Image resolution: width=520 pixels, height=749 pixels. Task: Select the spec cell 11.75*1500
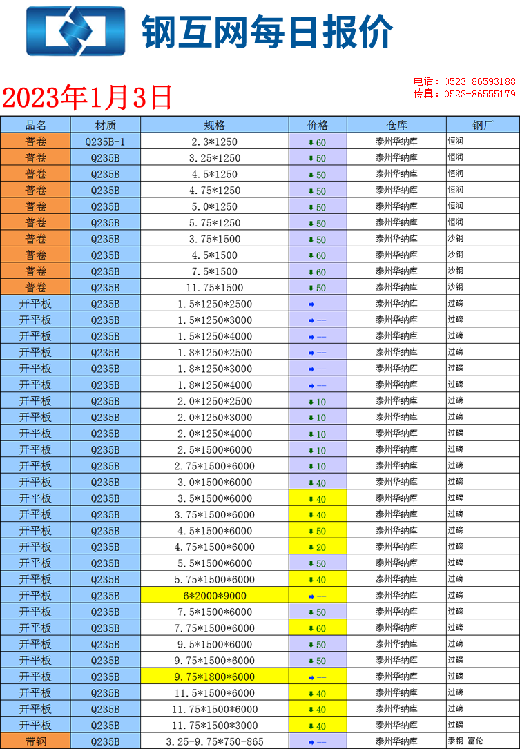pos(215,288)
